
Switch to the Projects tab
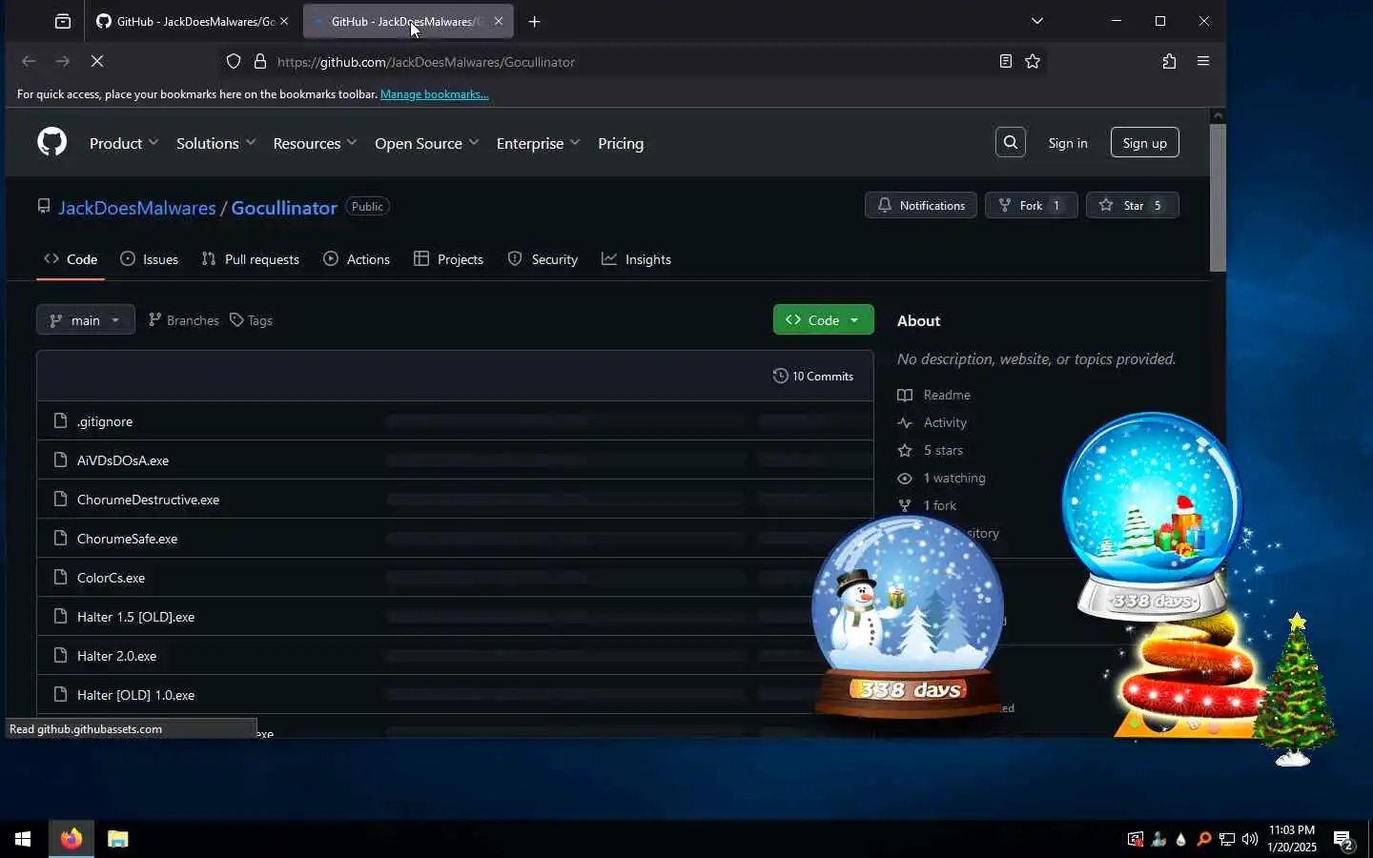[449, 259]
